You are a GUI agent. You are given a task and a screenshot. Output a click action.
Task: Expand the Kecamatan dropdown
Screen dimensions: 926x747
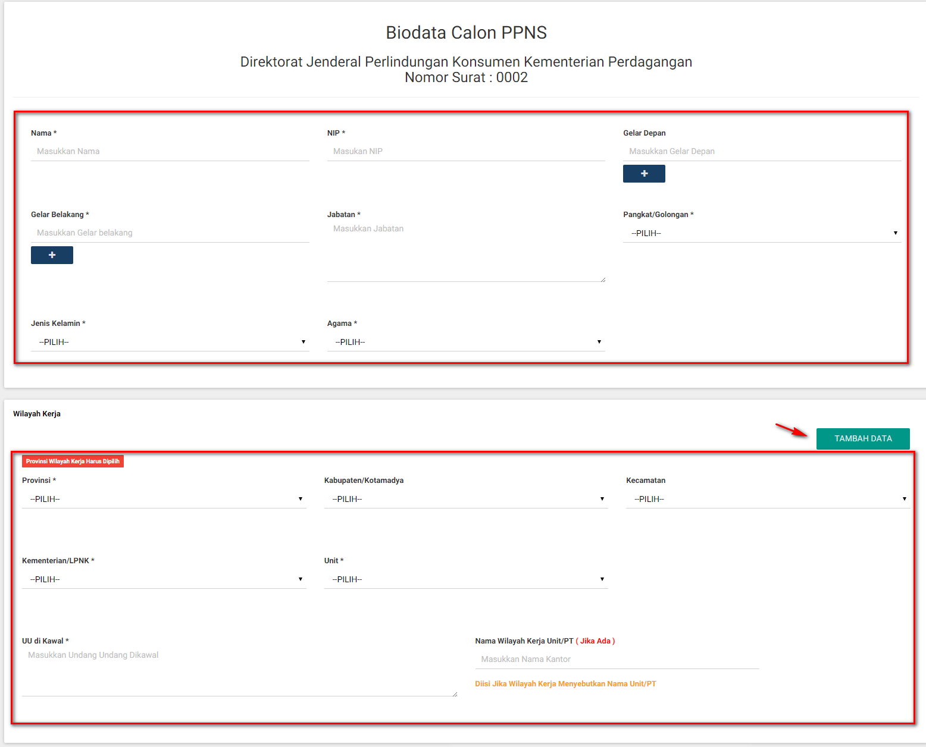pyautogui.click(x=768, y=499)
